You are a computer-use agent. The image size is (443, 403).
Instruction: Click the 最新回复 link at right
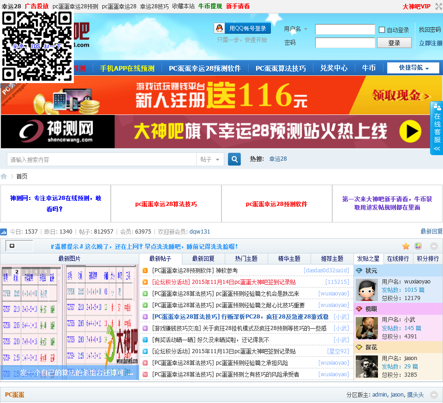431,231
